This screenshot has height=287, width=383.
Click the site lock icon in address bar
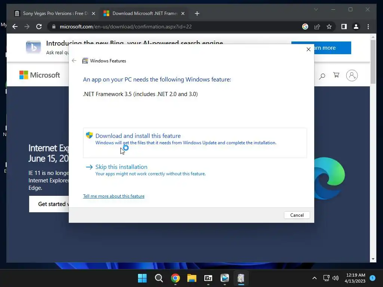54,27
